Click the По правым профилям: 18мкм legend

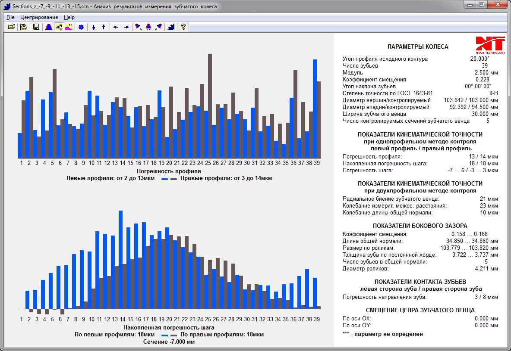tap(222, 334)
